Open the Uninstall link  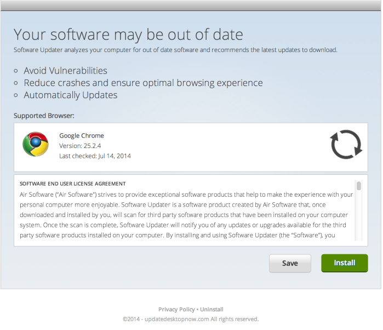point(211,310)
